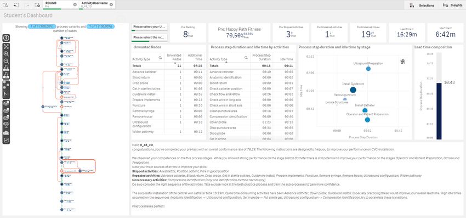Click the info icon in process map toolbar
The width and height of the screenshot is (466, 218).
(x=6, y=38)
